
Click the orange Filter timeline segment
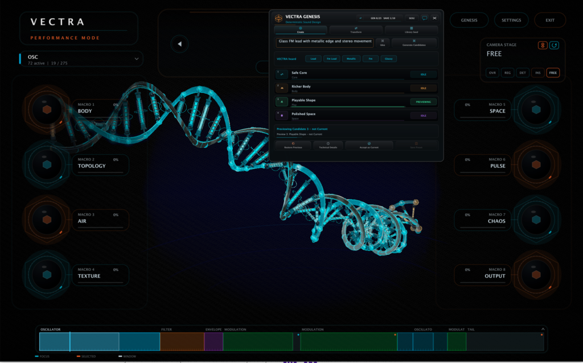(182, 341)
